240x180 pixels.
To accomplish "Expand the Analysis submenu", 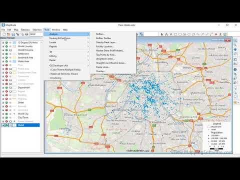I will point(67,34).
